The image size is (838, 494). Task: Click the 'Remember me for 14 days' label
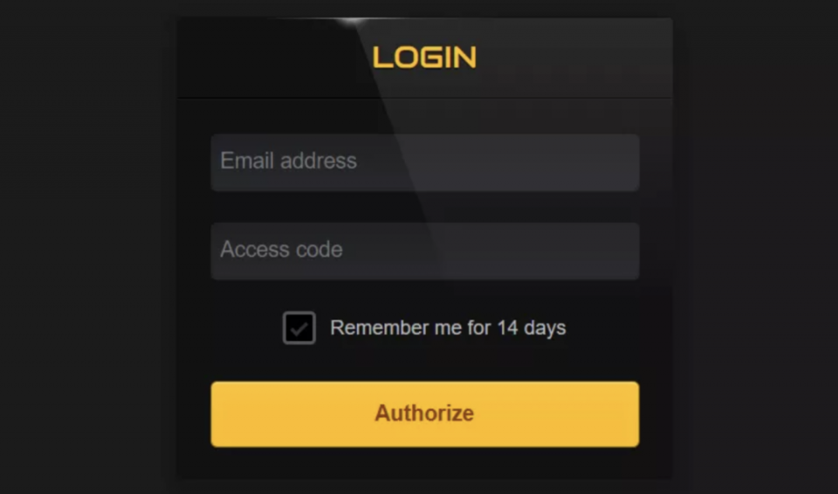448,327
